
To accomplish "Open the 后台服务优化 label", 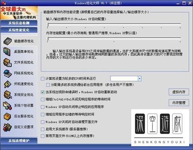I will [x=24, y=116].
